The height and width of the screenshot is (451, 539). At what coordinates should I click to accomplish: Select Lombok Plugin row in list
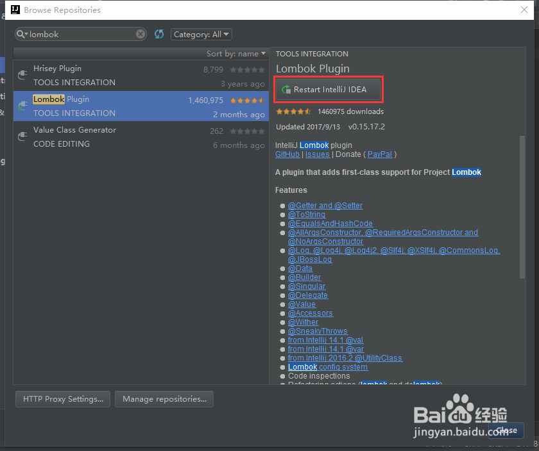pyautogui.click(x=141, y=106)
